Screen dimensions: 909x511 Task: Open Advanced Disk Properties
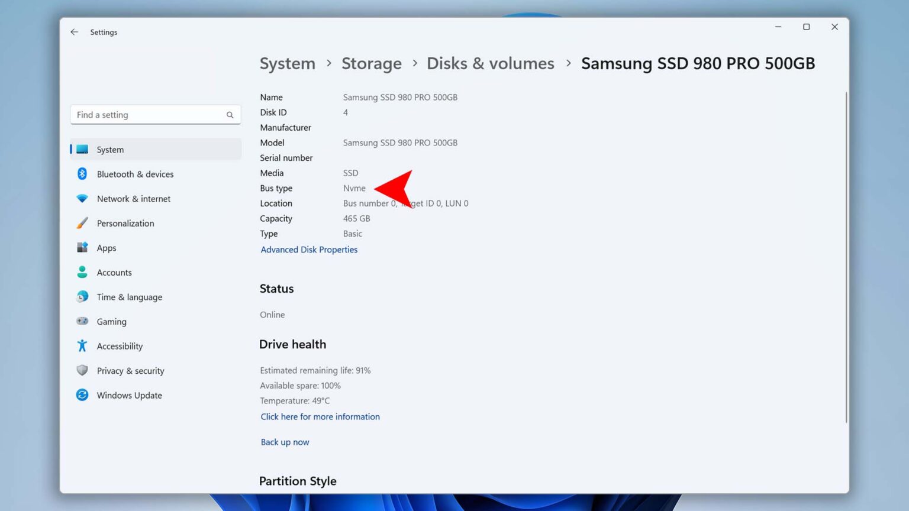point(309,250)
